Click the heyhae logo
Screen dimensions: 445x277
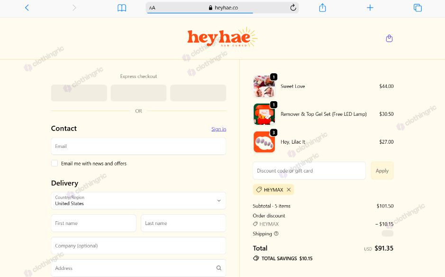(222, 37)
